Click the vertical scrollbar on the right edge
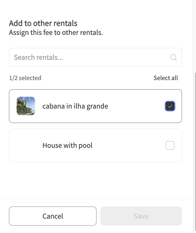 (x=195, y=152)
